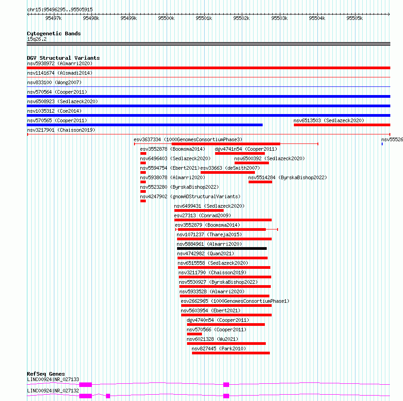This screenshot has height=401, width=403.
Task: Open nsv5514284 (ByrskaBishop2022) variant
Action: point(288,177)
